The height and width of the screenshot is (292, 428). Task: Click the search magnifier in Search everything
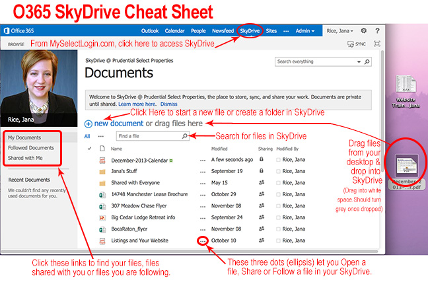pos(367,61)
